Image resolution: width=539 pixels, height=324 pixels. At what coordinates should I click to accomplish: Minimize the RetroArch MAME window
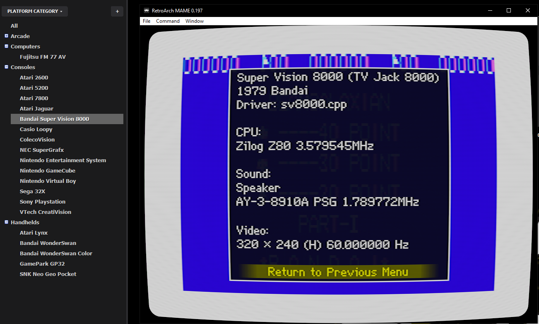coord(490,10)
